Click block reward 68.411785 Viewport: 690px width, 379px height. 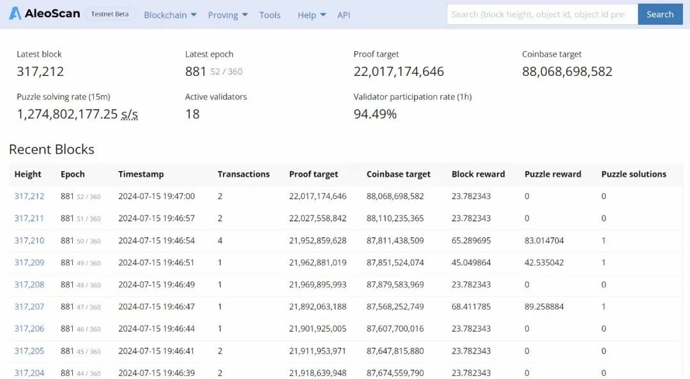pos(471,306)
